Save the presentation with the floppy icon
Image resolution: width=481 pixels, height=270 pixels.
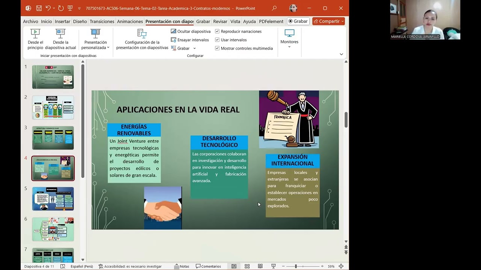39,8
